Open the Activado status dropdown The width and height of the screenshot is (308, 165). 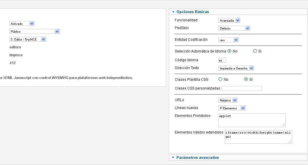tap(22, 24)
